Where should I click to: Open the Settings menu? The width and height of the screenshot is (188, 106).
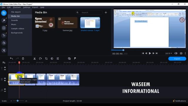tap(27, 7)
